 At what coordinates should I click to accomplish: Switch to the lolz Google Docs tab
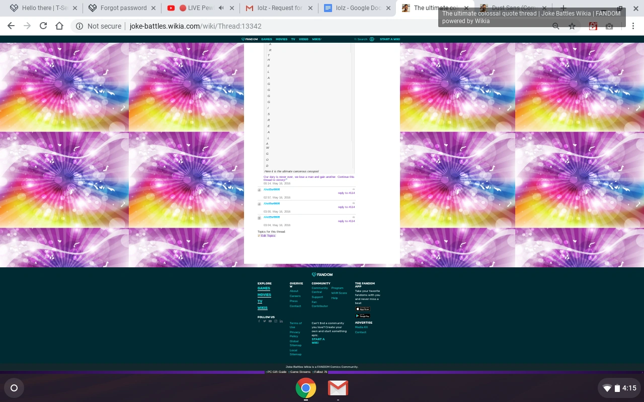tap(358, 8)
